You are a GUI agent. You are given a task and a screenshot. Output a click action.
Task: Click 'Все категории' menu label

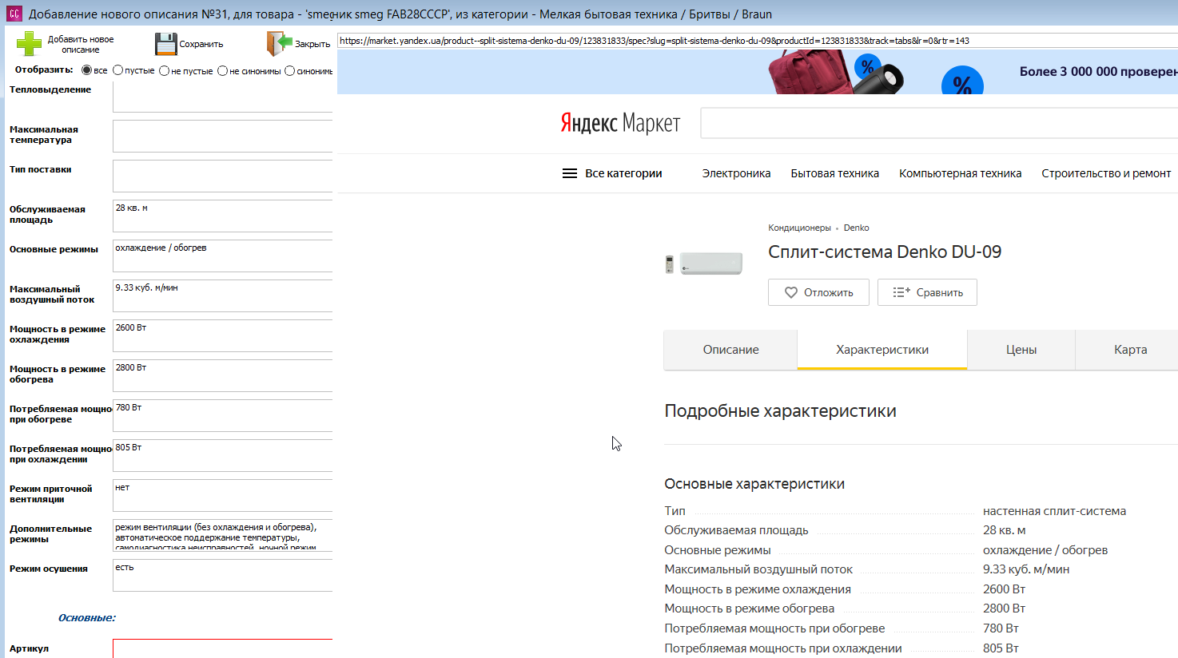click(623, 173)
